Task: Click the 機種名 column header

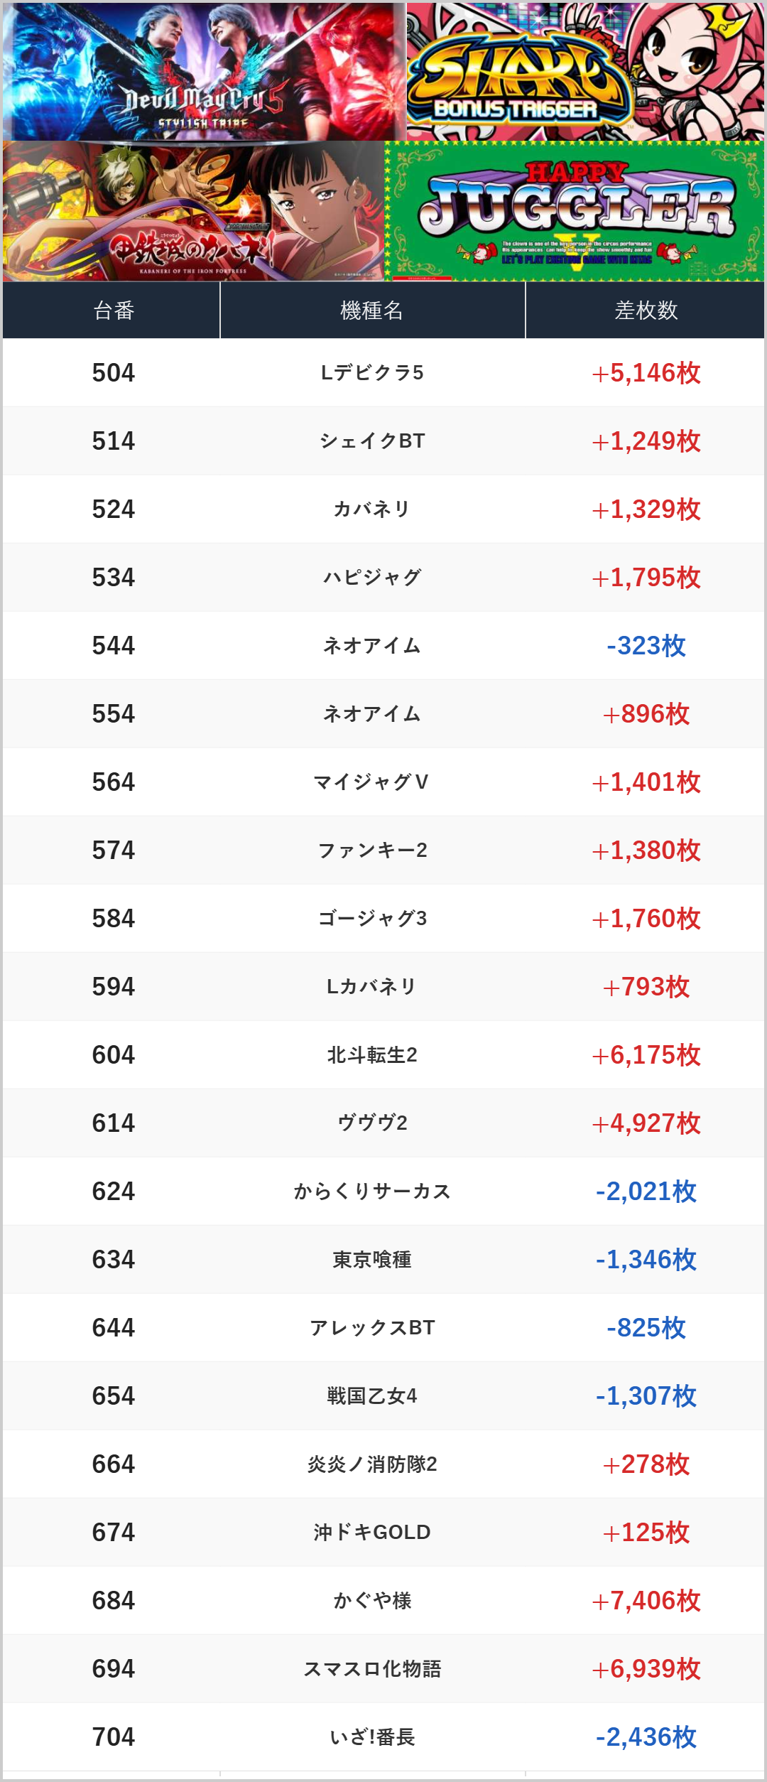Action: coord(372,310)
